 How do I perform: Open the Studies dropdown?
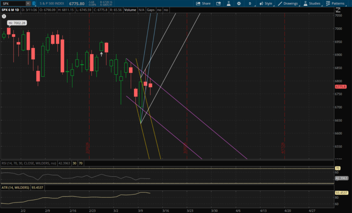point(312,3)
